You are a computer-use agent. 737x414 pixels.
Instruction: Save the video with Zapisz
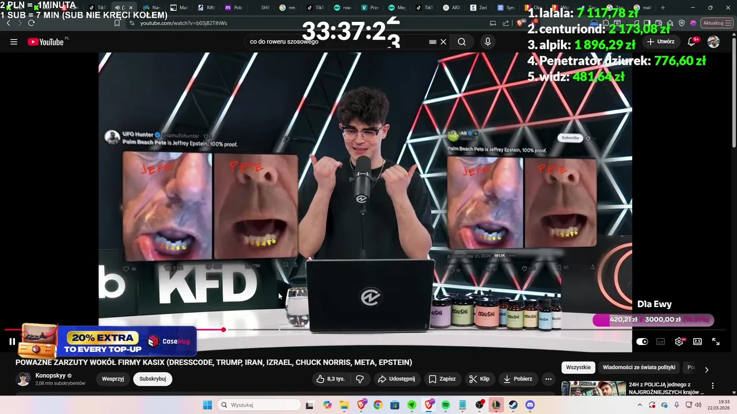point(442,379)
